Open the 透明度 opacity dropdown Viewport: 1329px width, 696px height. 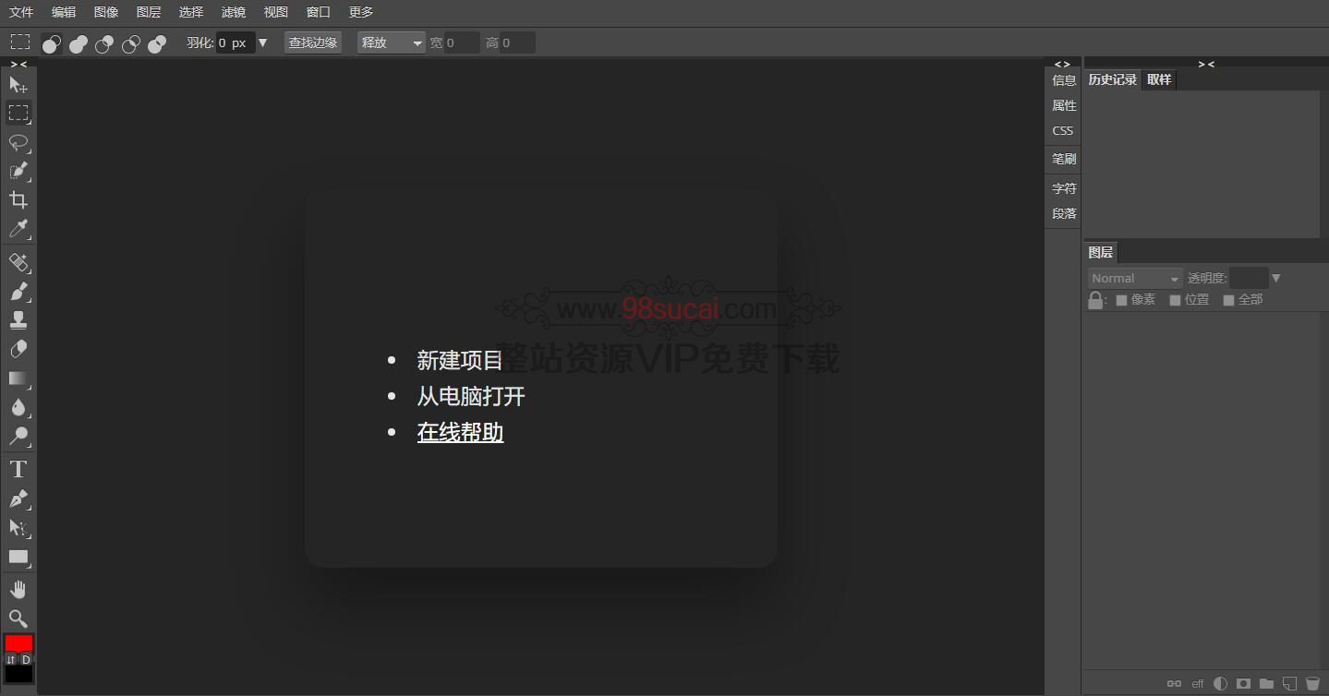coord(1275,277)
